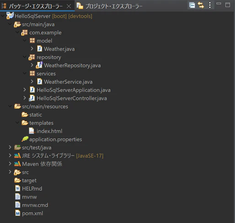The height and width of the screenshot is (223, 235).
Task: Expand the Weather.java tree node
Action: (32, 49)
